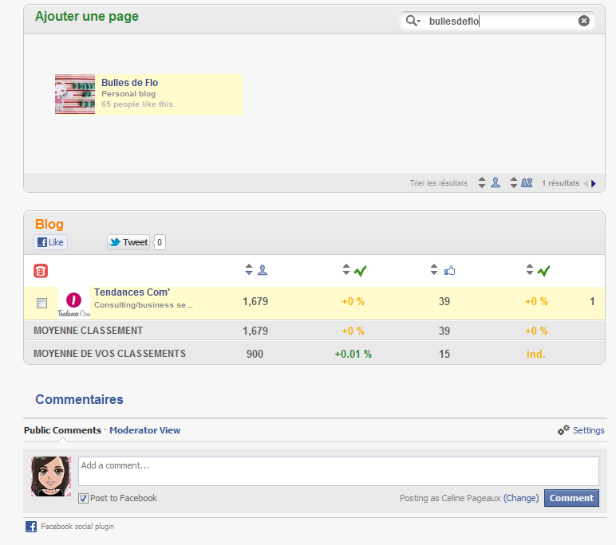
Task: Click the thumbs-up column icon
Action: [450, 270]
